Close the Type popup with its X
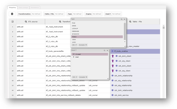Screen dimensions: 177x109 click(x=124, y=19)
